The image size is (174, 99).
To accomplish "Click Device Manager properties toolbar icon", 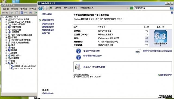I will pyautogui.click(x=17, y=13).
